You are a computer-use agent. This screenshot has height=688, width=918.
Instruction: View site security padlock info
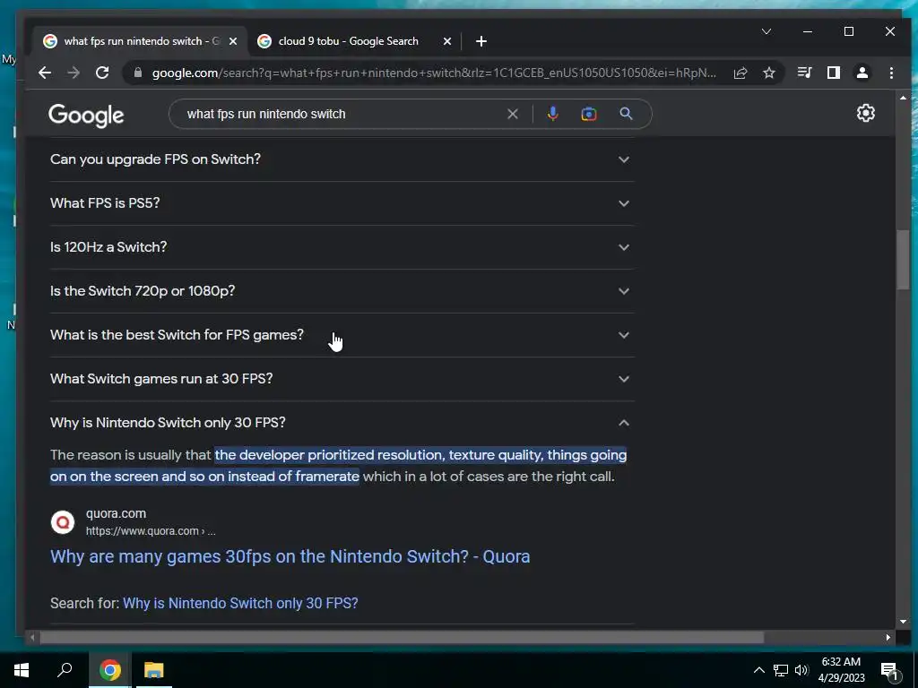138,73
